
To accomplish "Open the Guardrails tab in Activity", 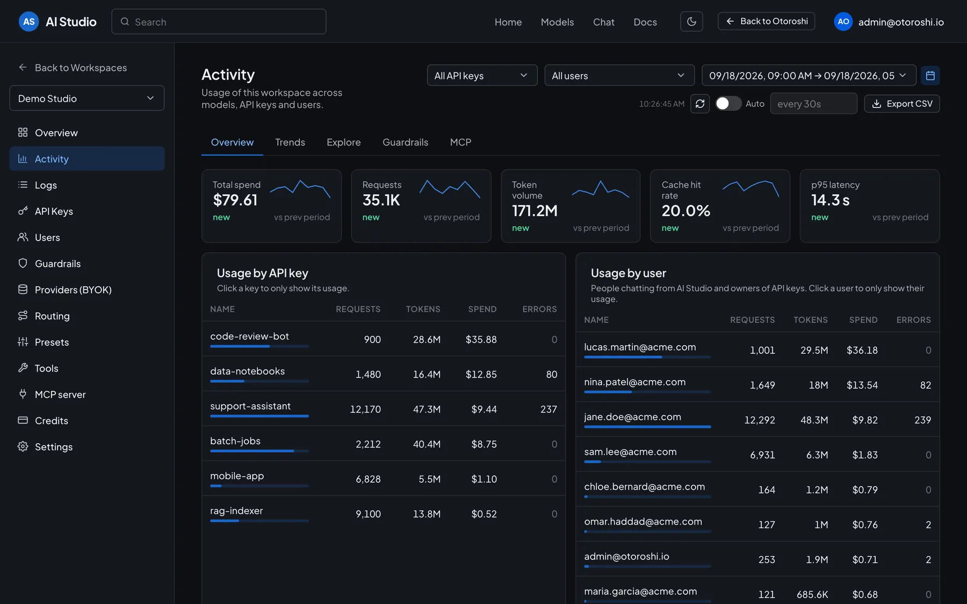I will click(x=406, y=142).
